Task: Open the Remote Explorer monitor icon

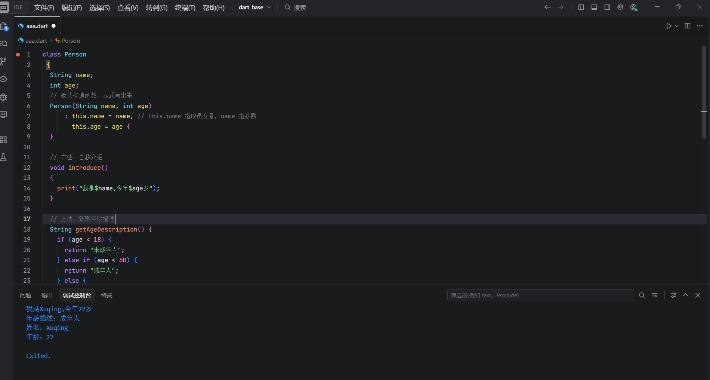Action: (4, 115)
